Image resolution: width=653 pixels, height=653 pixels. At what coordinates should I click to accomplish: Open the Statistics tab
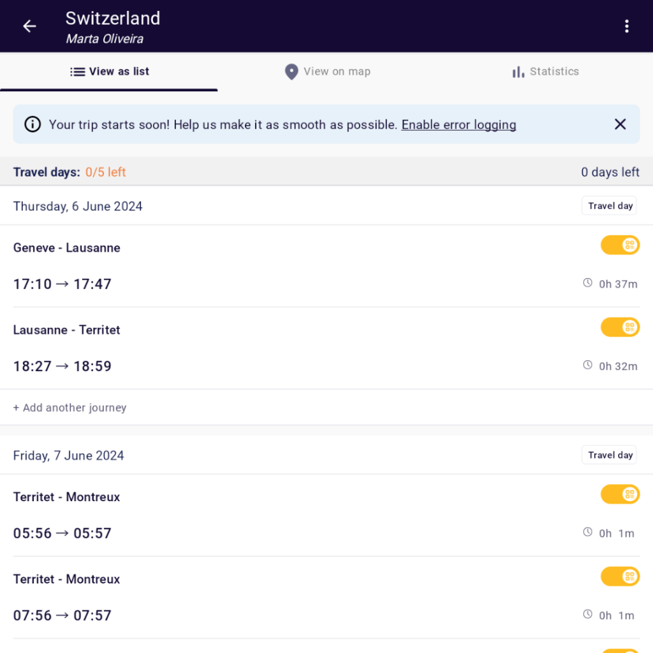pos(545,71)
